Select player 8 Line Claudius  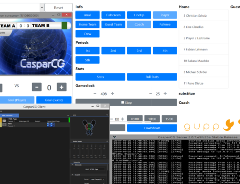click(204, 27)
